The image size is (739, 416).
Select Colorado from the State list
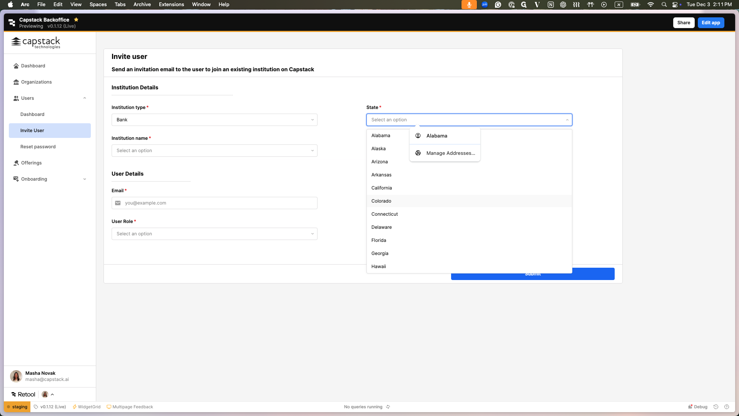[469, 201]
